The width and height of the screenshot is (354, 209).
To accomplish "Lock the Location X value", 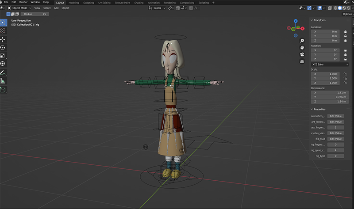I will [346, 31].
